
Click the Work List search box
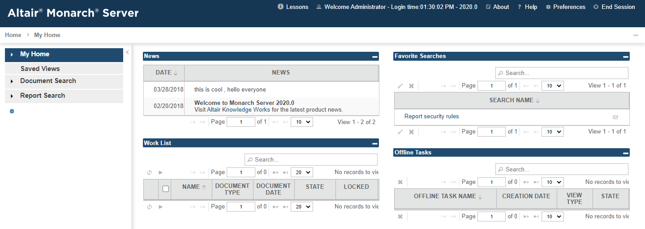tap(311, 159)
